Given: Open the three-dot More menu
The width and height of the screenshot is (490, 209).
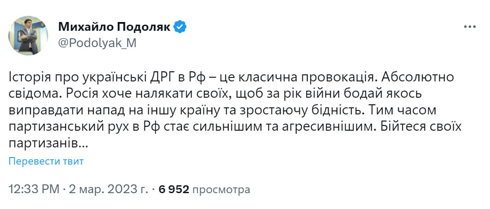Looking at the screenshot, I should point(470,27).
